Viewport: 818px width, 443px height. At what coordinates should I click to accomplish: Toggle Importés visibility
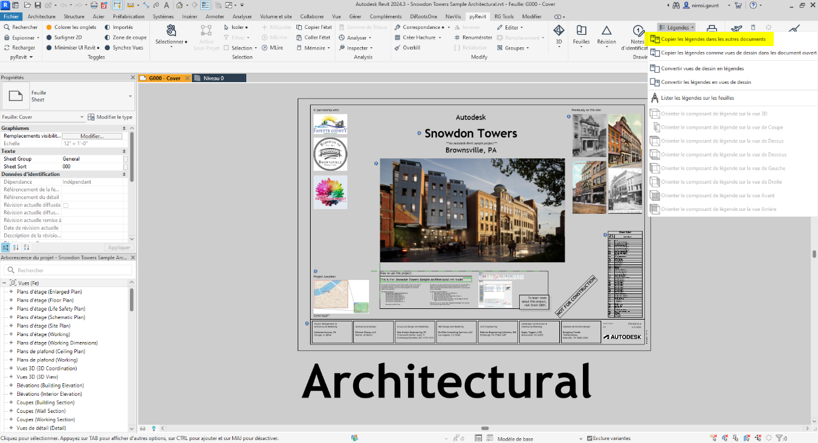point(119,27)
